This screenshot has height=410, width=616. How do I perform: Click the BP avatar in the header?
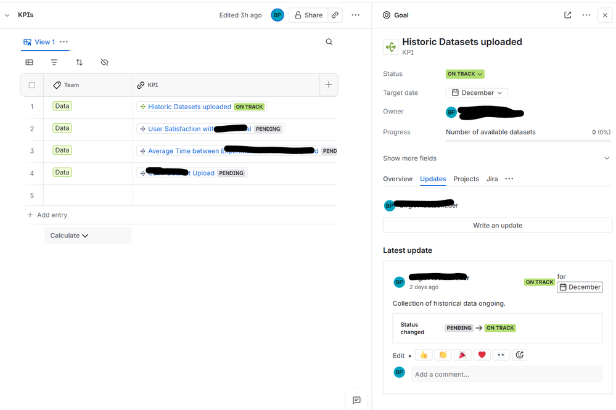pos(277,15)
